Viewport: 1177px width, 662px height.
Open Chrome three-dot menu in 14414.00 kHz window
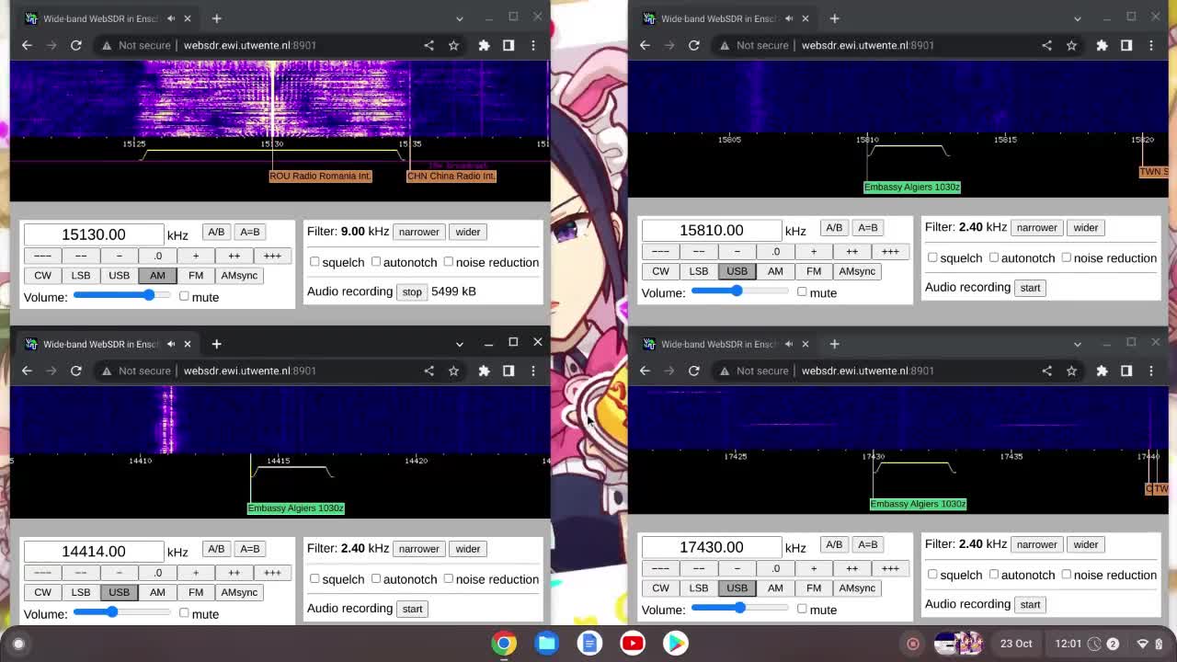pyautogui.click(x=533, y=371)
